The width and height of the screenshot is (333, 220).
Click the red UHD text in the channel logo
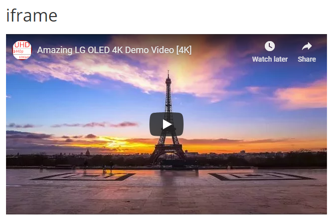tap(22, 45)
